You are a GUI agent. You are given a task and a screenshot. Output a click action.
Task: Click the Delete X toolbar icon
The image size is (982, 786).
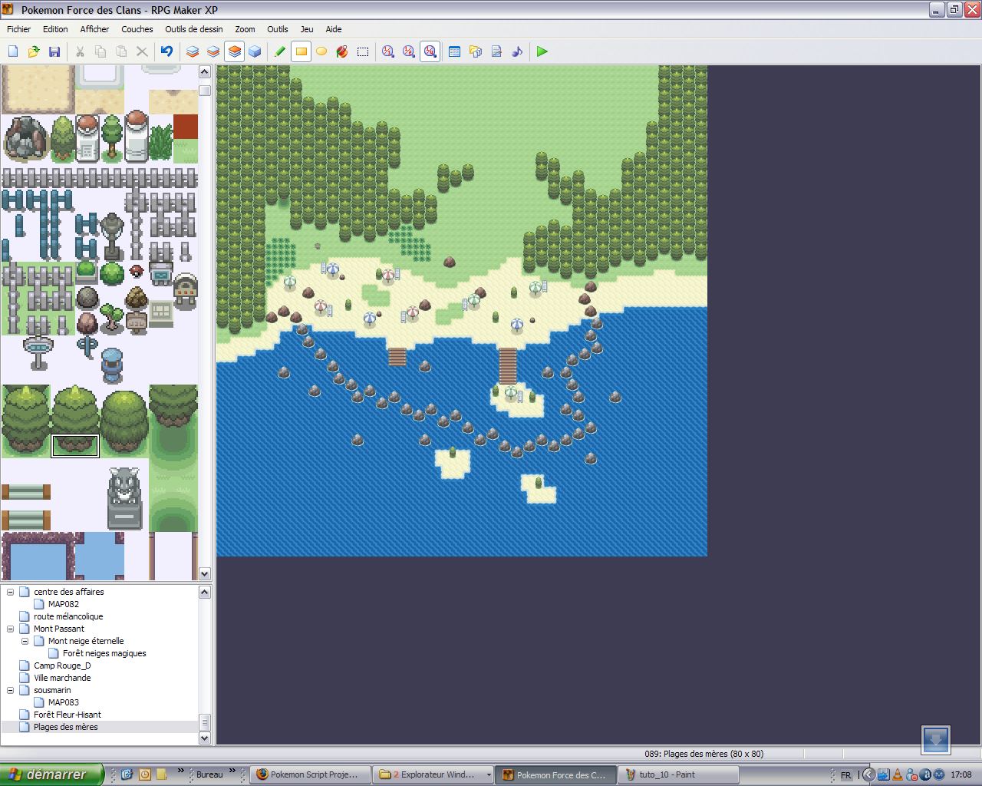point(142,51)
